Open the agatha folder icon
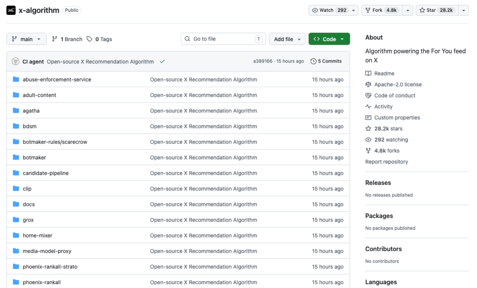 click(x=16, y=110)
